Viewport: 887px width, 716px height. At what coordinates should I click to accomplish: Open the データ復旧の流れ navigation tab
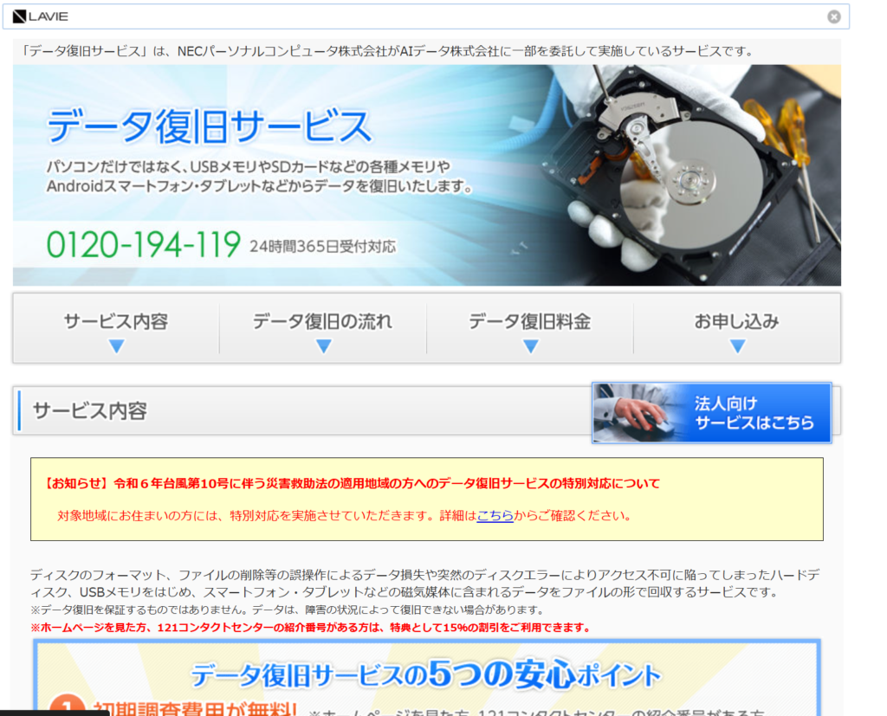(x=322, y=322)
